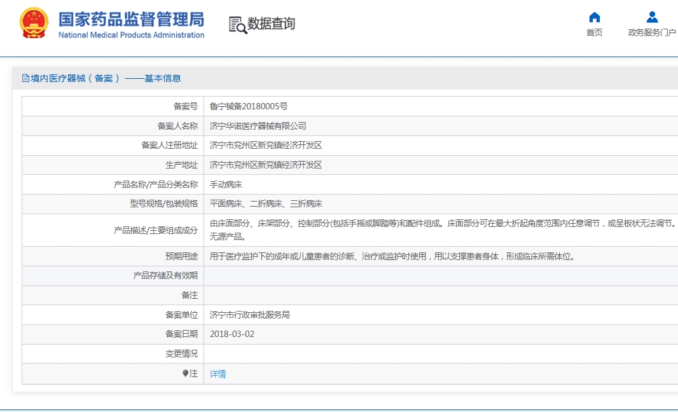The image size is (678, 412).
Task: Click the 备案号 label
Action: pyautogui.click(x=186, y=106)
